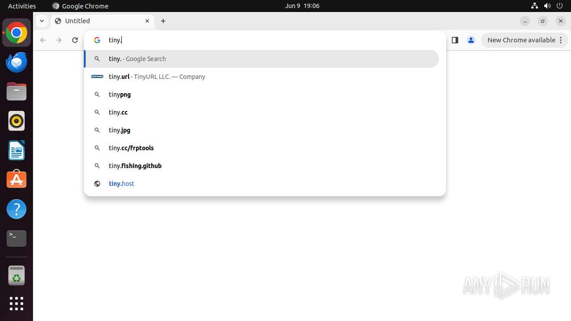Viewport: 571px width, 321px height.
Task: Open Rhythmbox music player in the dock
Action: pos(17,121)
